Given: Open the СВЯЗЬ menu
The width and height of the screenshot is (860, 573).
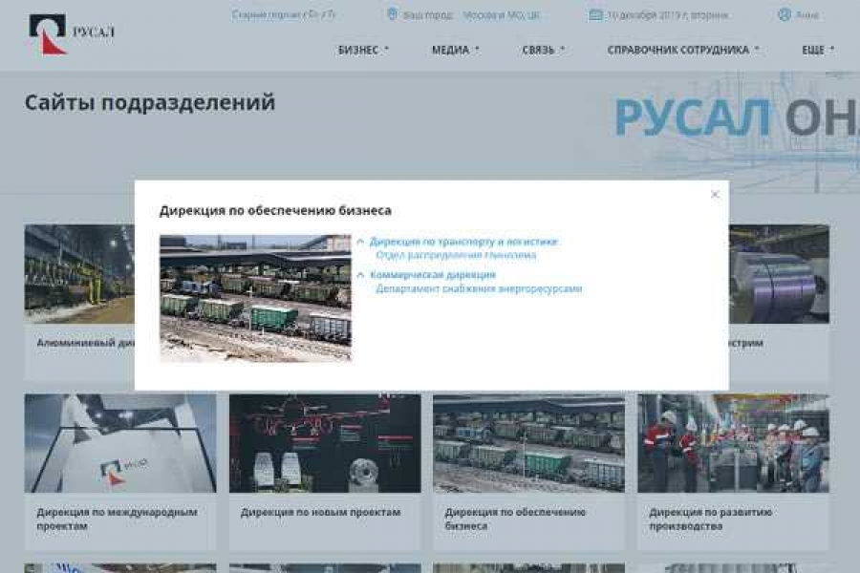Looking at the screenshot, I should tap(543, 50).
